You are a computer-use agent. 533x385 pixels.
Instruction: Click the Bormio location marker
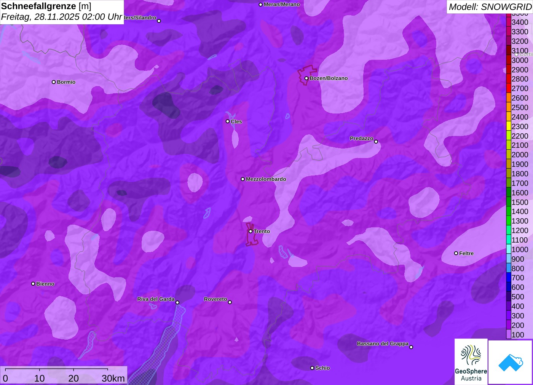[x=54, y=82]
